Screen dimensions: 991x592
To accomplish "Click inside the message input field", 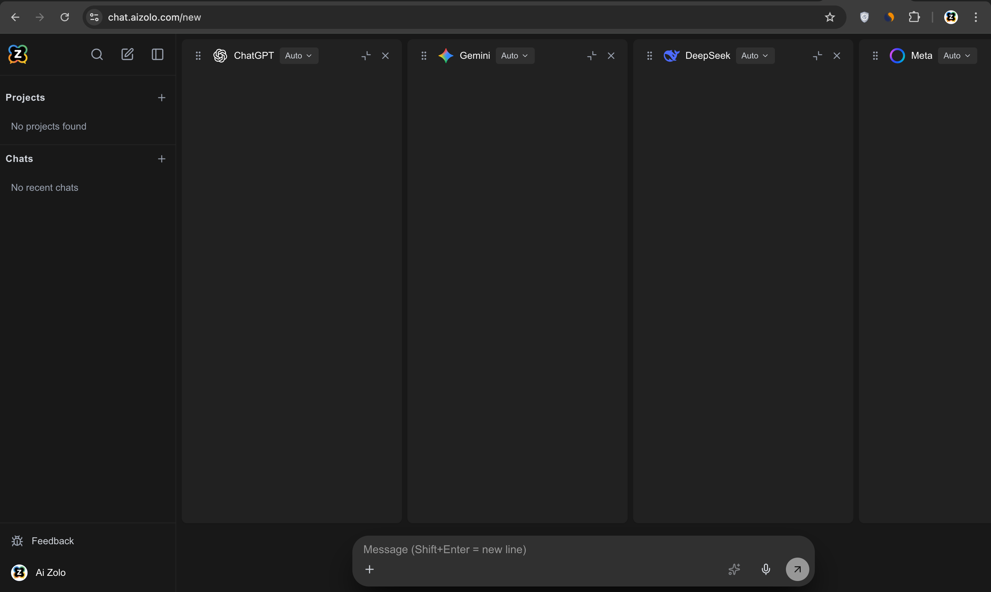I will 519,549.
